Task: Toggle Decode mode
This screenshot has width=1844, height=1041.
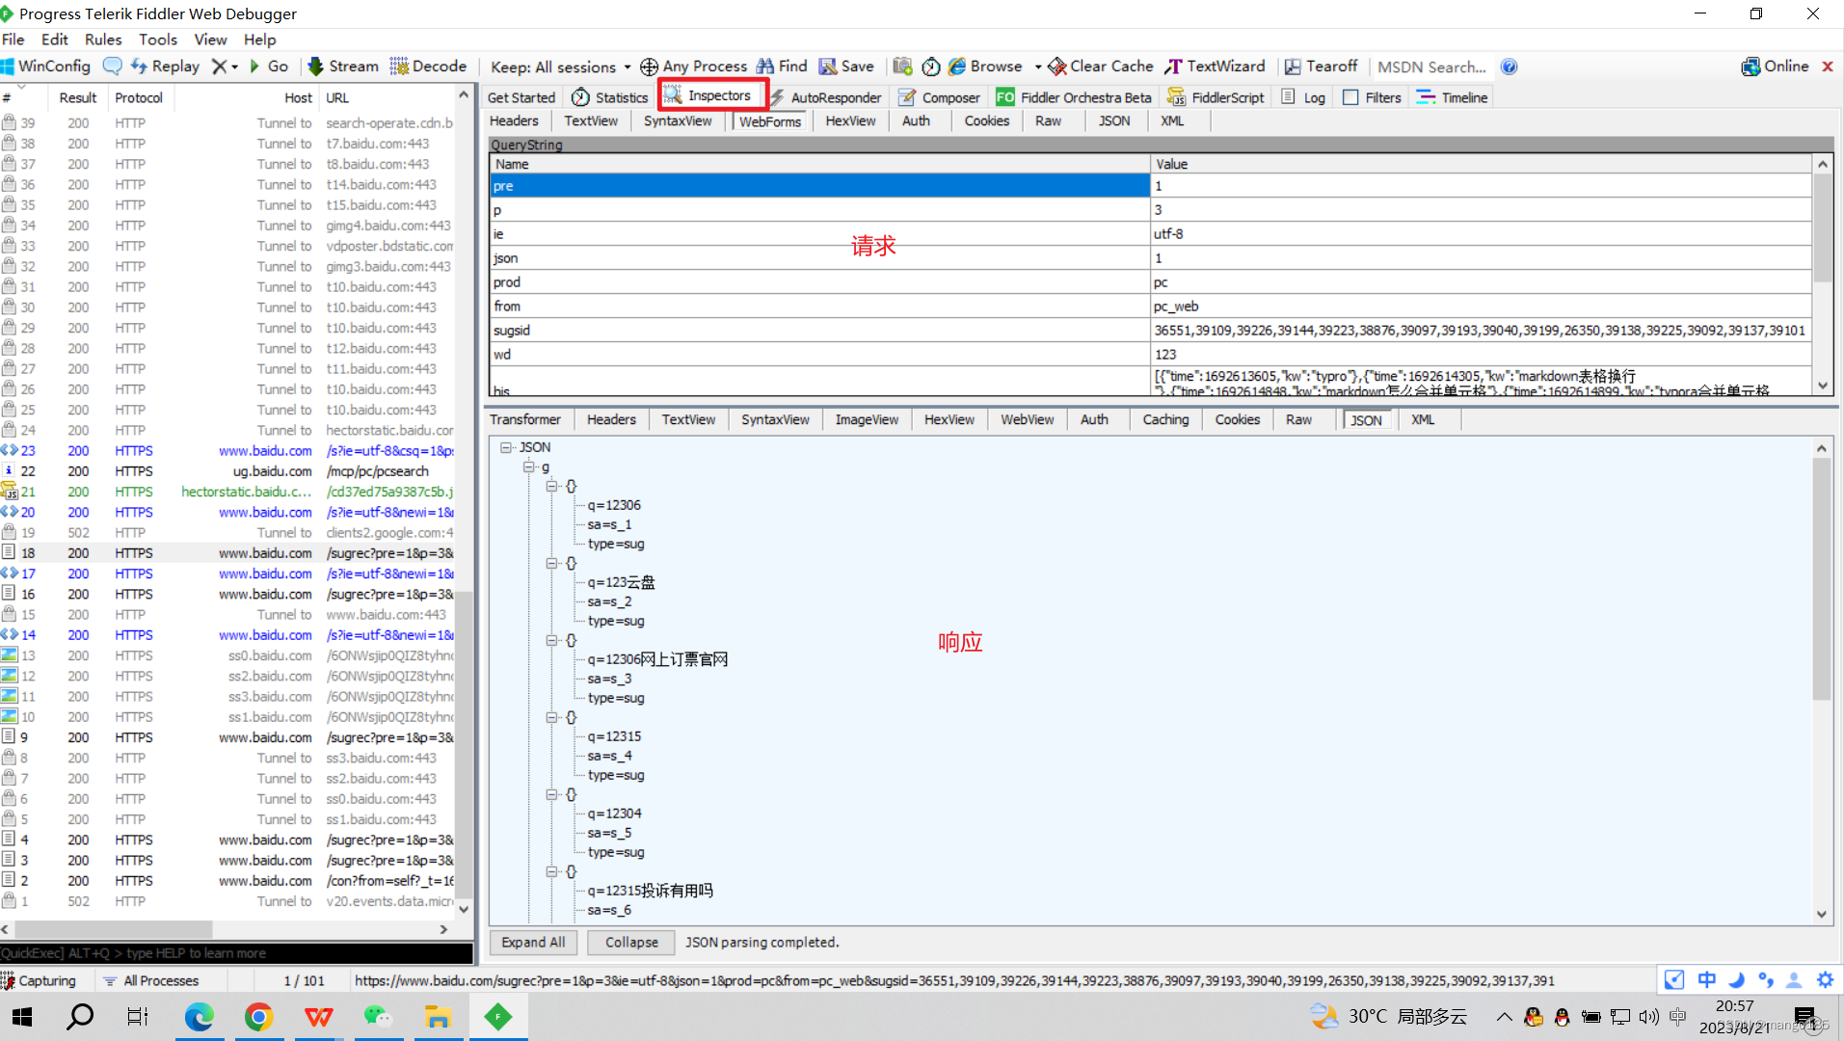Action: 429,67
